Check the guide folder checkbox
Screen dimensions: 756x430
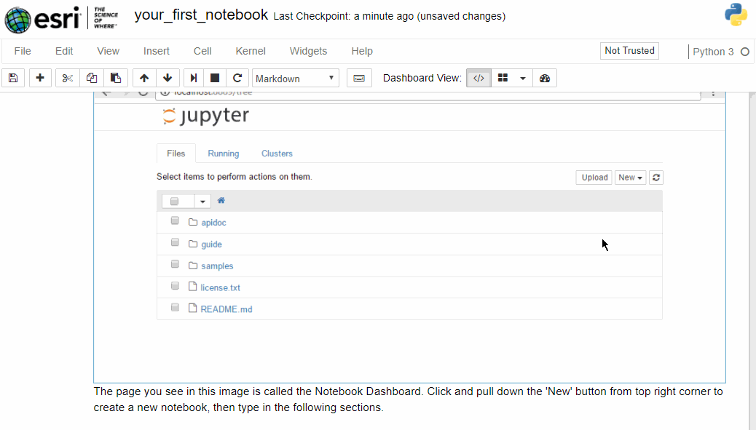point(175,242)
